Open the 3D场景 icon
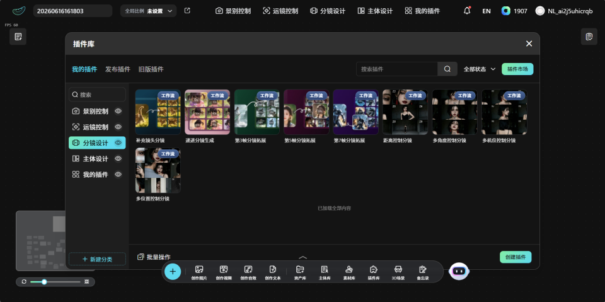The width and height of the screenshot is (605, 302). click(398, 270)
